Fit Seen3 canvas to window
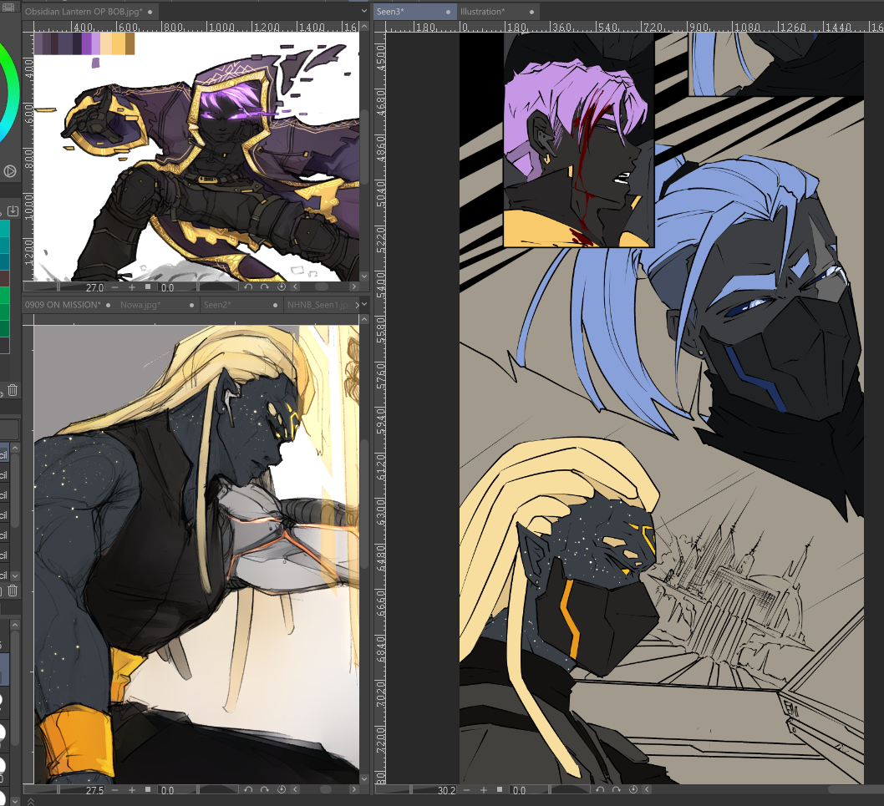The image size is (884, 806). coord(500,789)
